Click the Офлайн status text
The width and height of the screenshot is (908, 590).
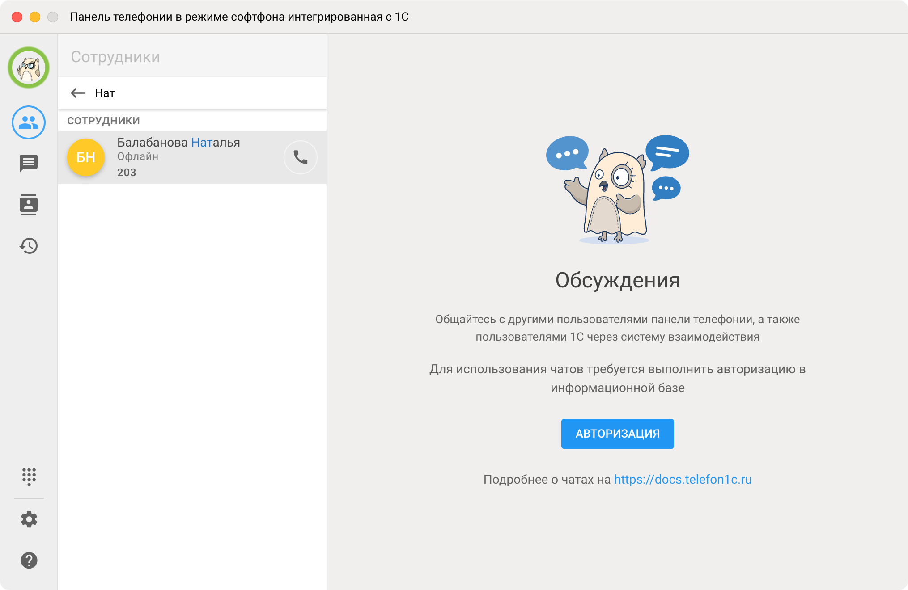coord(138,156)
